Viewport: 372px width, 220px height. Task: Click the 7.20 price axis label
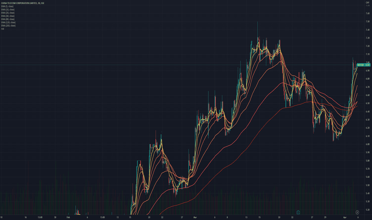click(x=368, y=46)
